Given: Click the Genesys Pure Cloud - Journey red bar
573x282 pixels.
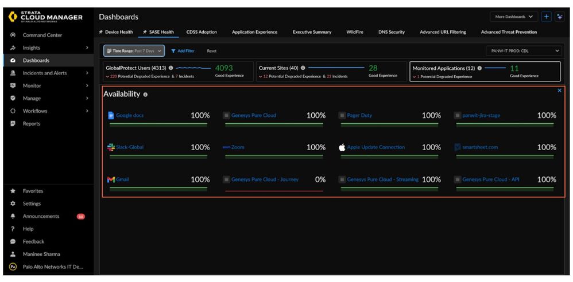Looking at the screenshot, I should coord(274,191).
